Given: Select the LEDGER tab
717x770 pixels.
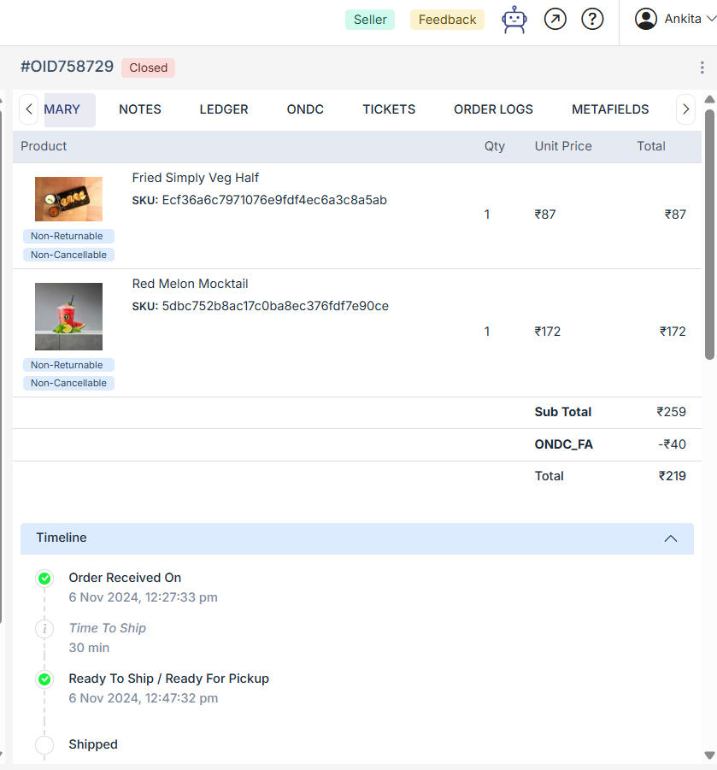Looking at the screenshot, I should click(x=224, y=109).
